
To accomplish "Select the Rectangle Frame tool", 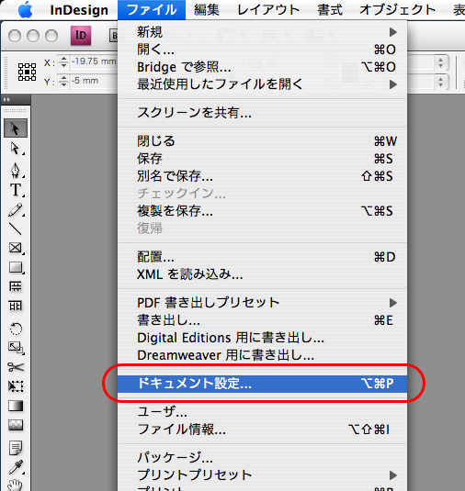I will pyautogui.click(x=16, y=248).
